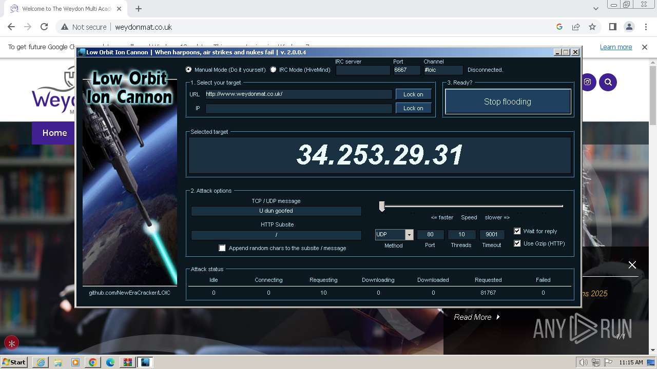Lock on to the URL
This screenshot has height=369, width=657.
click(413, 94)
